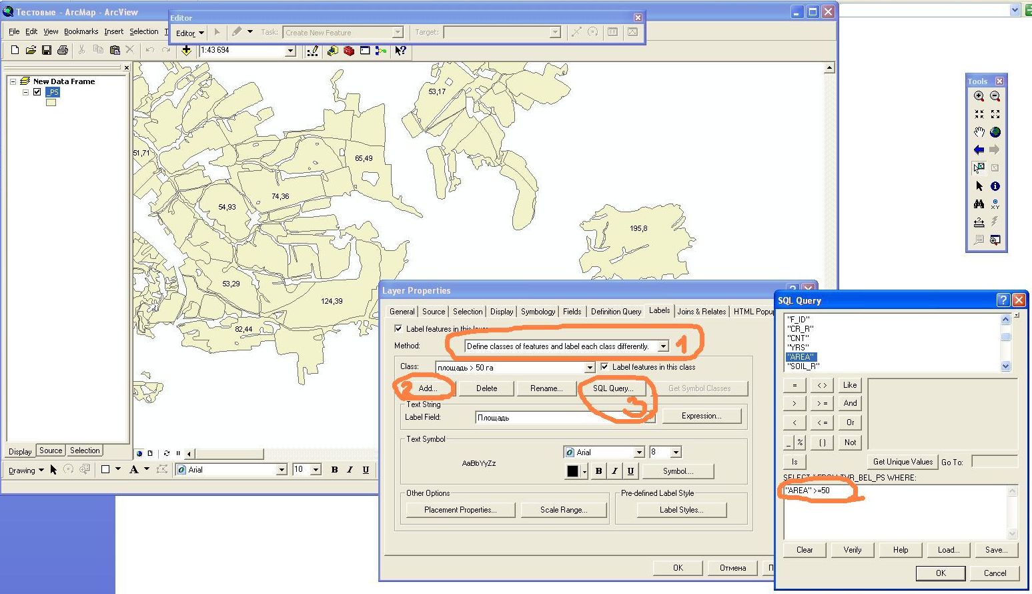This screenshot has width=1032, height=594.
Task: Click the _PS layer symbol swatch
Action: (51, 103)
